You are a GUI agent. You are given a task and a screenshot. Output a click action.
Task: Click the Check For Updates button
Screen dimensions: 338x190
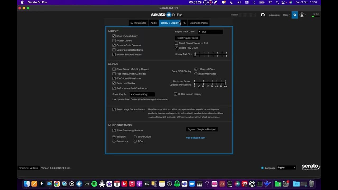click(29, 168)
